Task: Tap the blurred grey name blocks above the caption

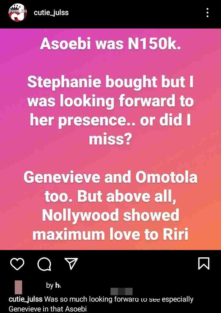Action: pos(122,291)
